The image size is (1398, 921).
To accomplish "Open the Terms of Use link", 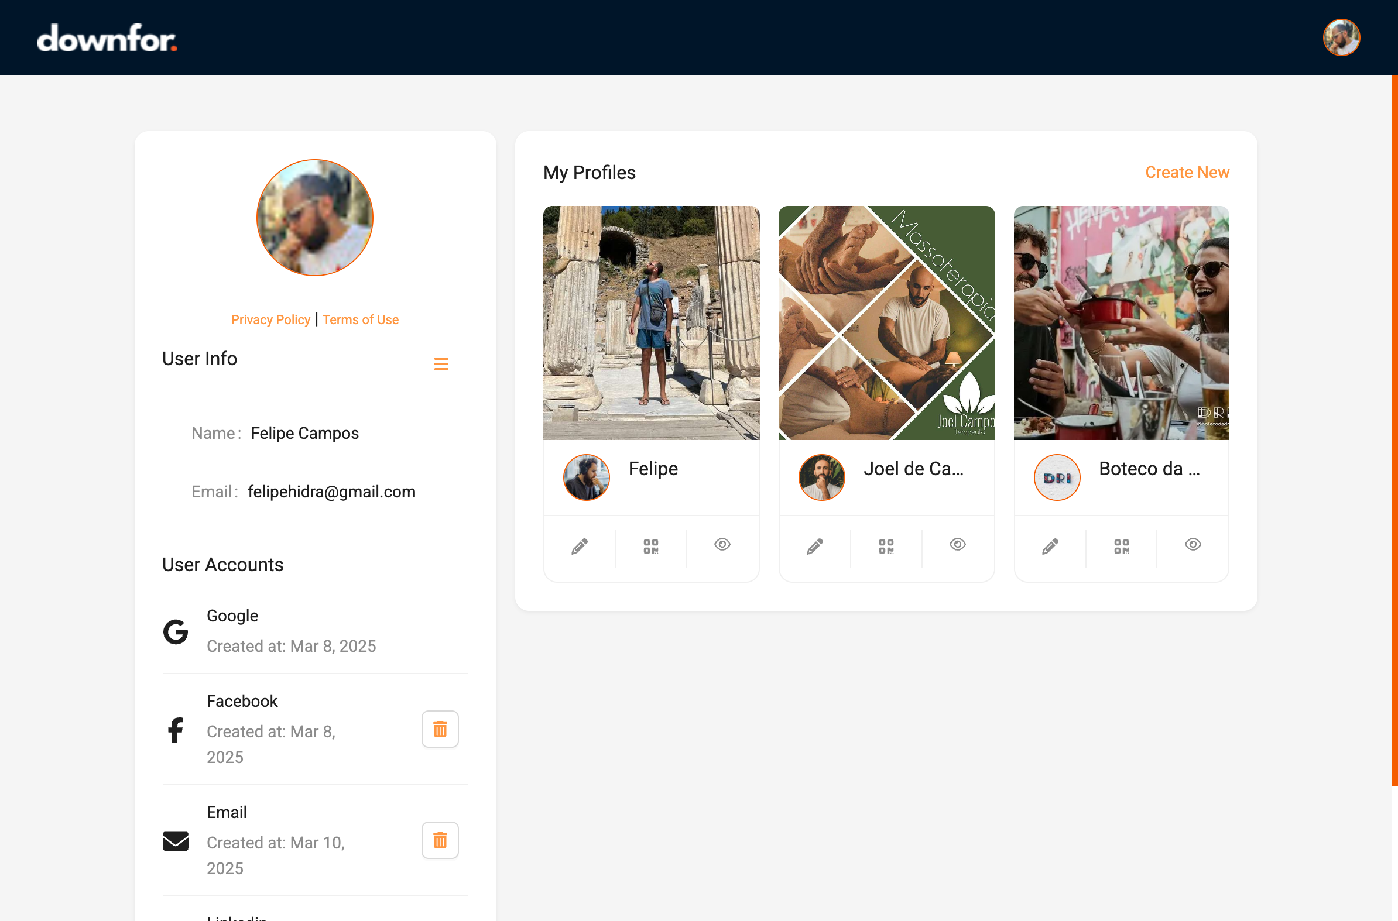I will click(x=360, y=319).
